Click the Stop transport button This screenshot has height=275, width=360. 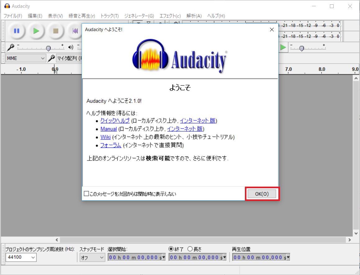(56, 31)
